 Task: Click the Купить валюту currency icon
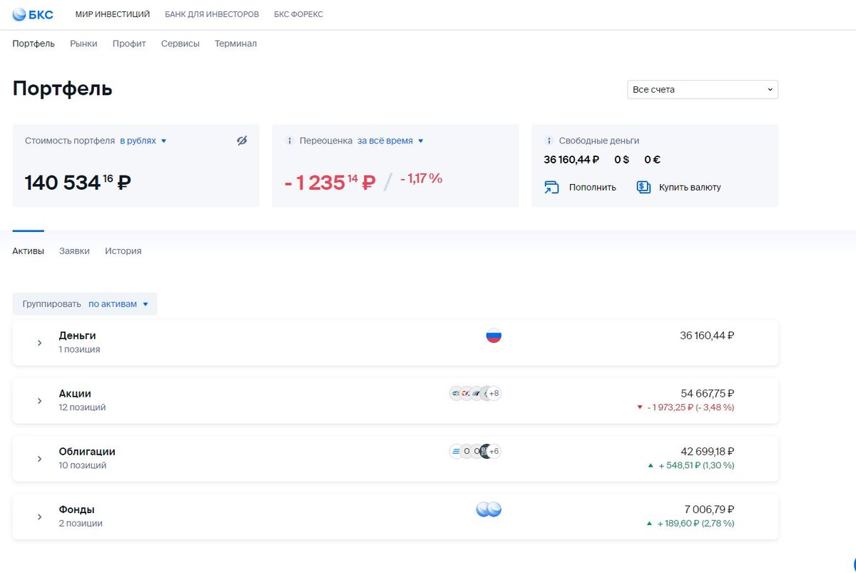(643, 187)
